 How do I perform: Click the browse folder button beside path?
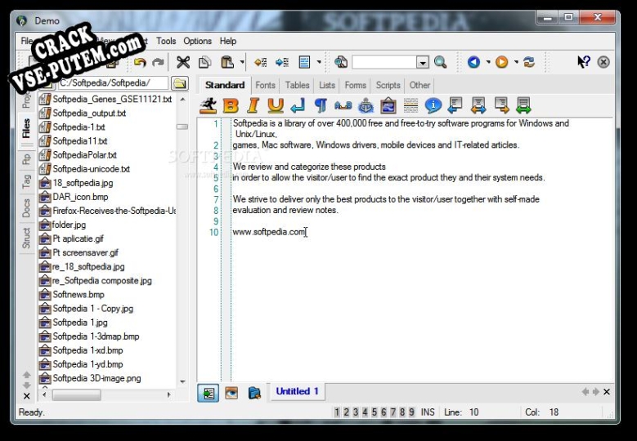pyautogui.click(x=179, y=83)
